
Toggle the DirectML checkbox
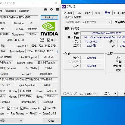click(44, 108)
